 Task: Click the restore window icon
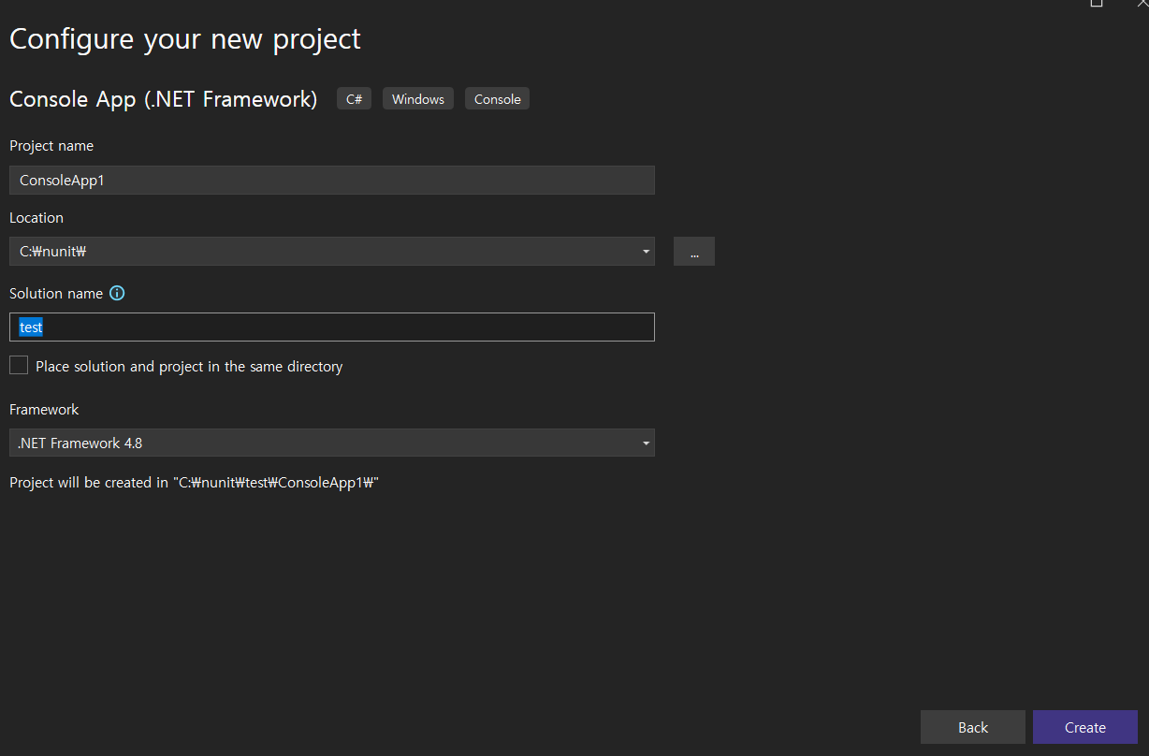1096,5
